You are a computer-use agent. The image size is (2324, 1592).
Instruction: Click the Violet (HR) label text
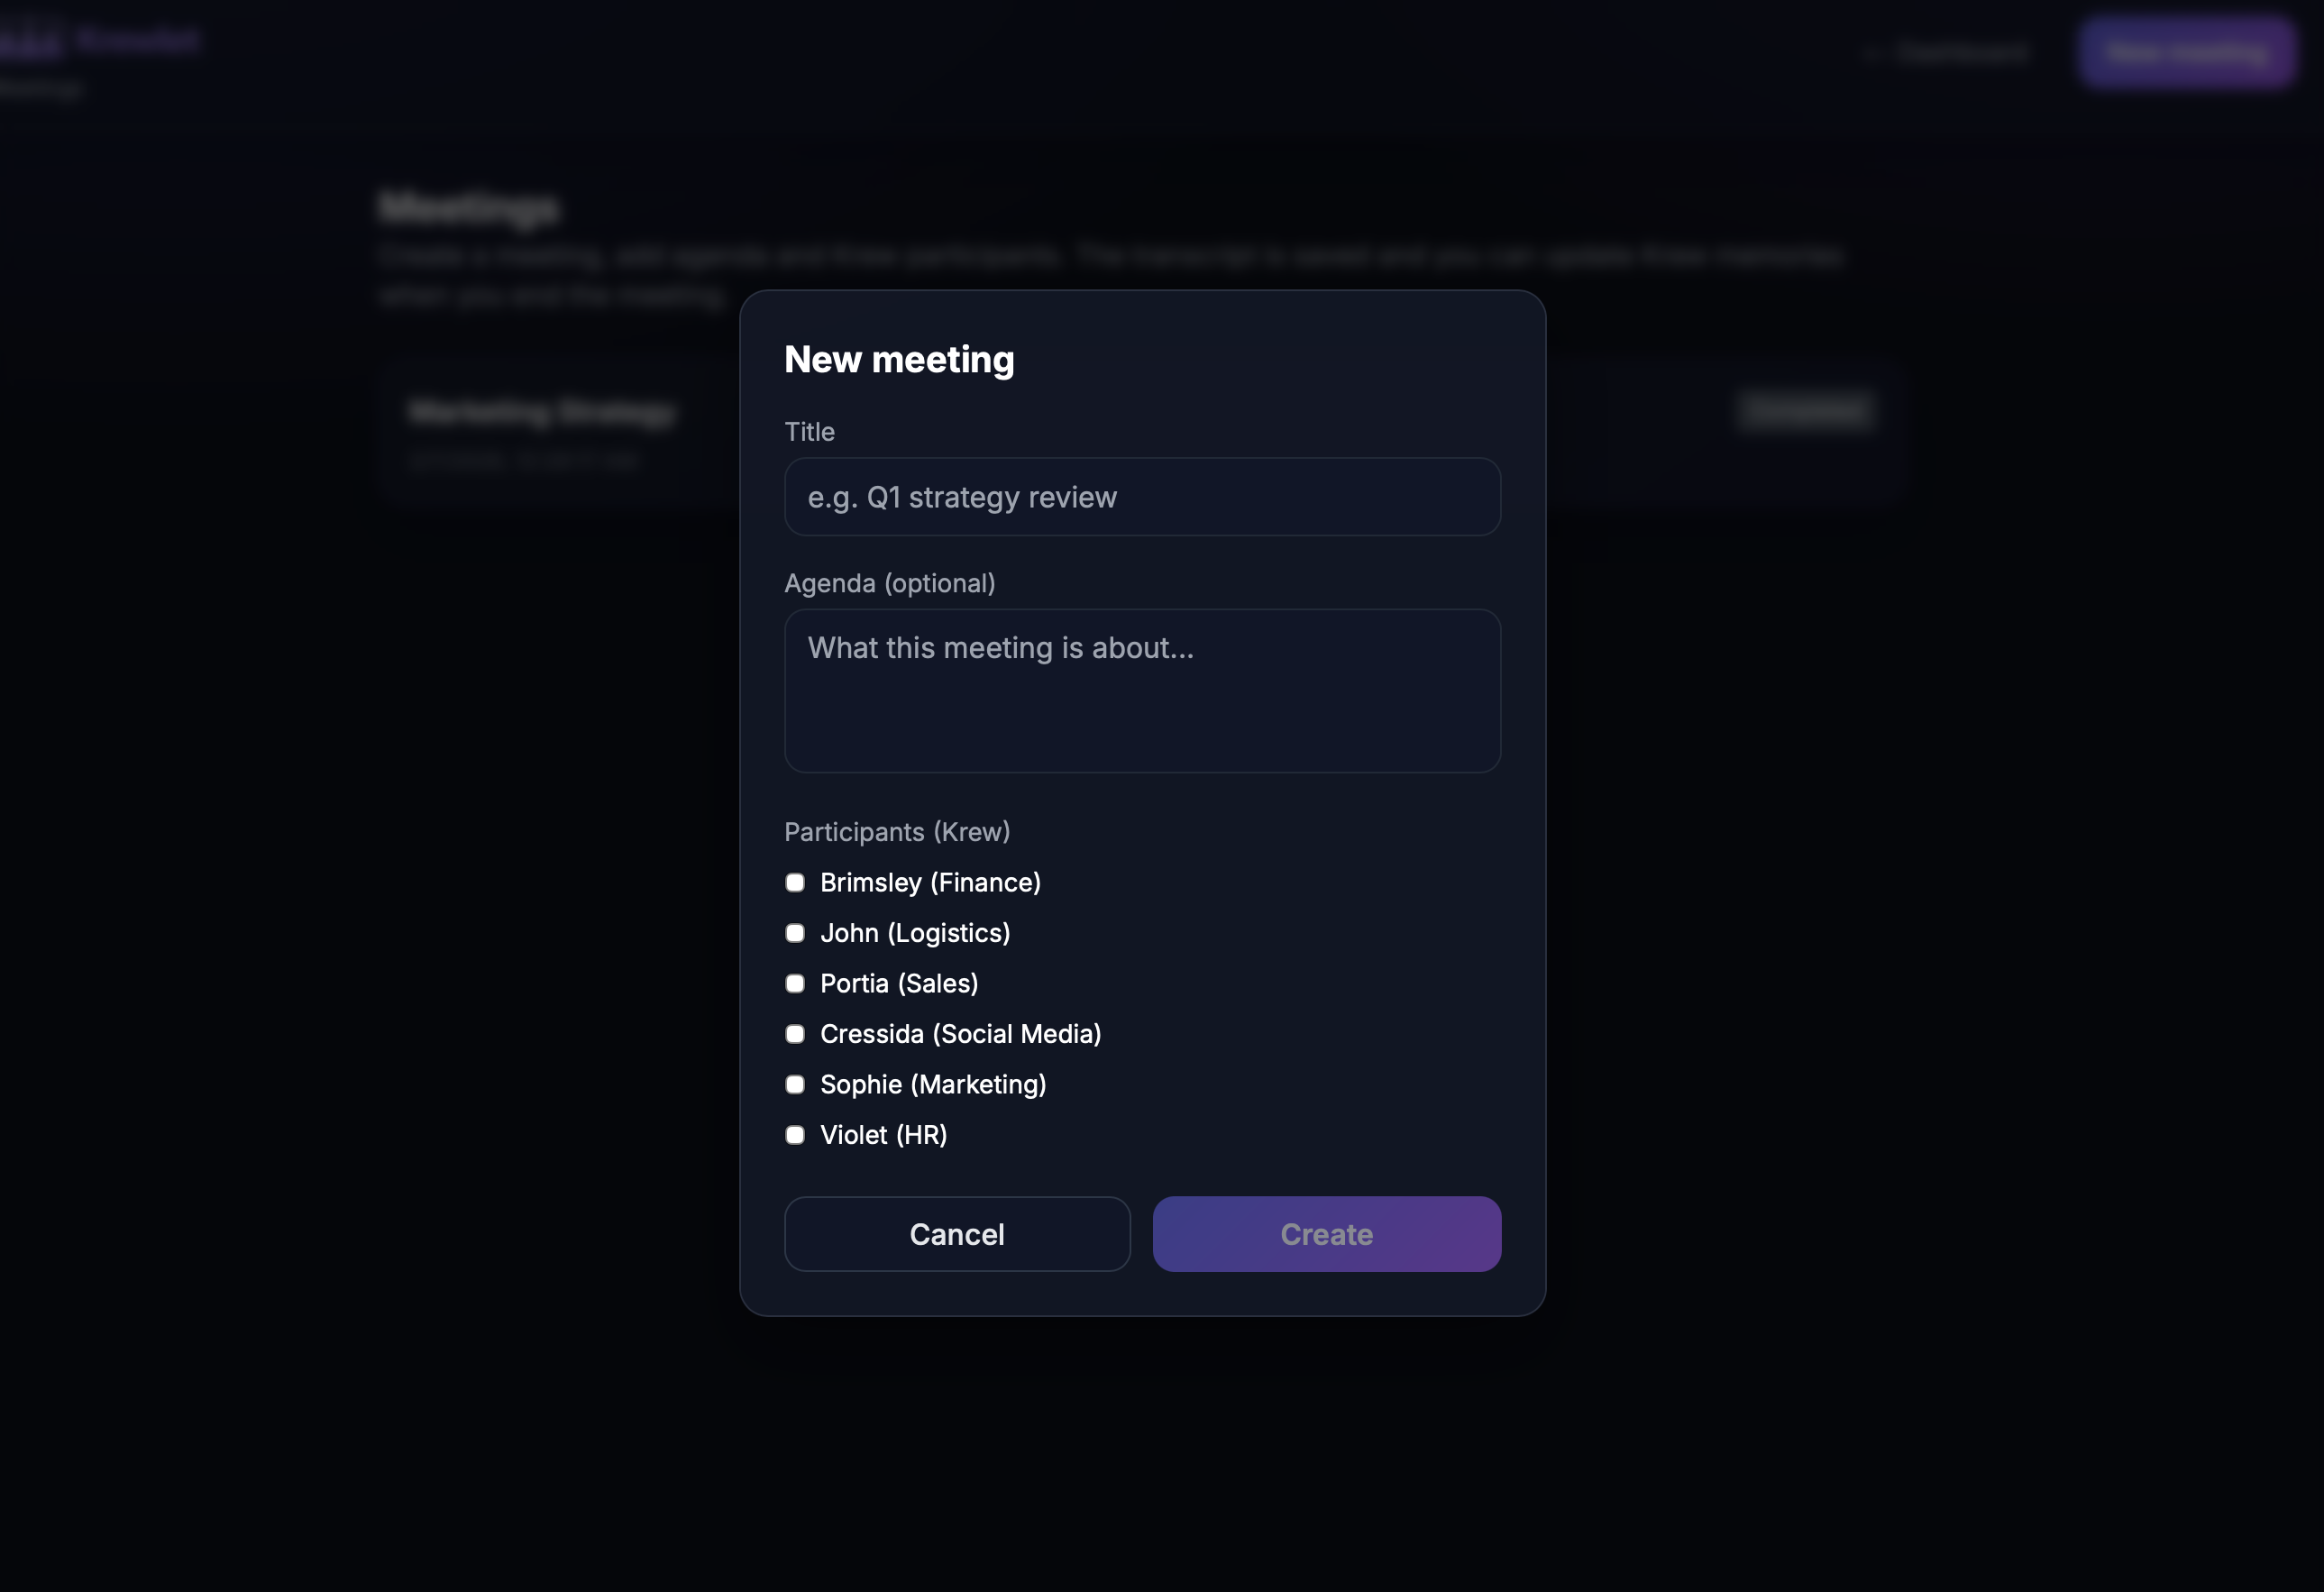point(883,1135)
